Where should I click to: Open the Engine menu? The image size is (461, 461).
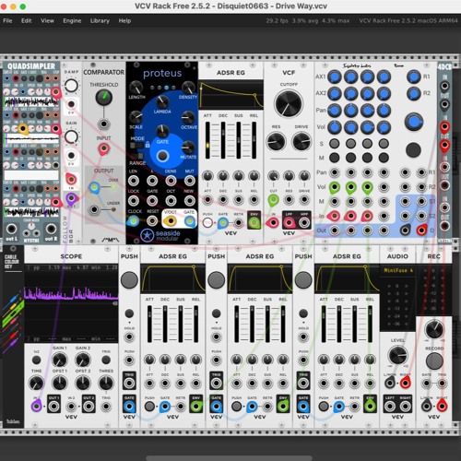point(72,21)
